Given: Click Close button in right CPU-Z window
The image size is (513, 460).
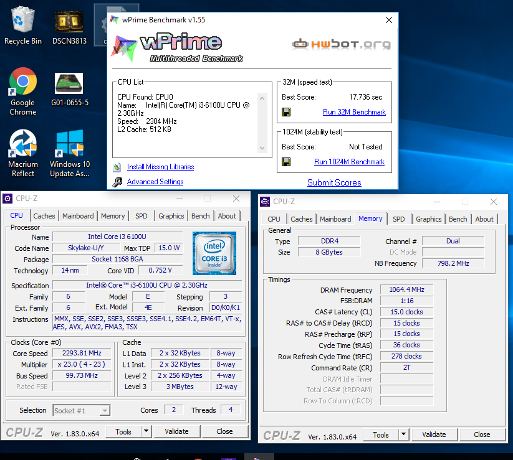Looking at the screenshot, I should click(482, 434).
